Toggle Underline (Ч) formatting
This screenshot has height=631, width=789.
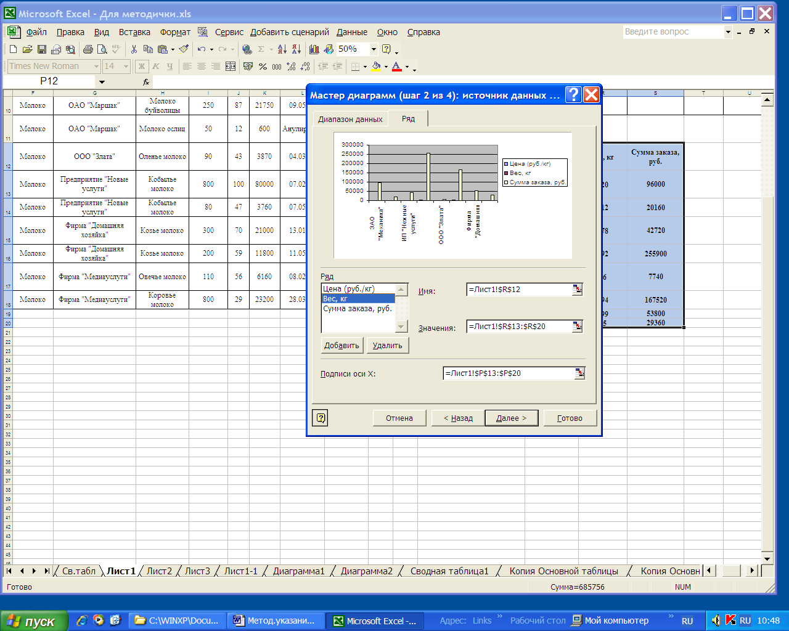tap(170, 66)
